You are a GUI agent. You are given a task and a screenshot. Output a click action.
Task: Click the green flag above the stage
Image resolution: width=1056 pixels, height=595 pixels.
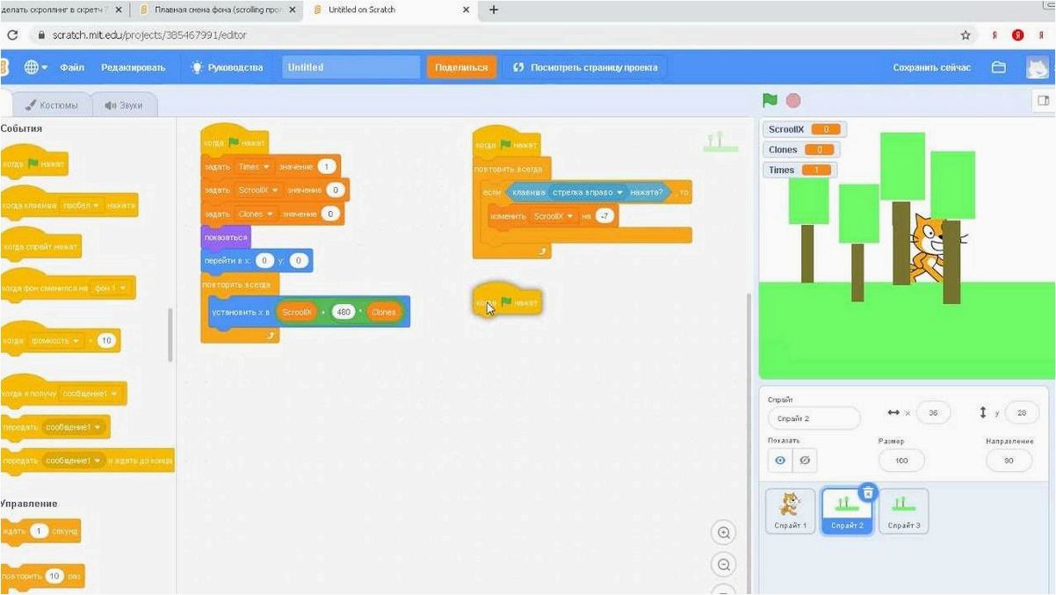coord(770,101)
